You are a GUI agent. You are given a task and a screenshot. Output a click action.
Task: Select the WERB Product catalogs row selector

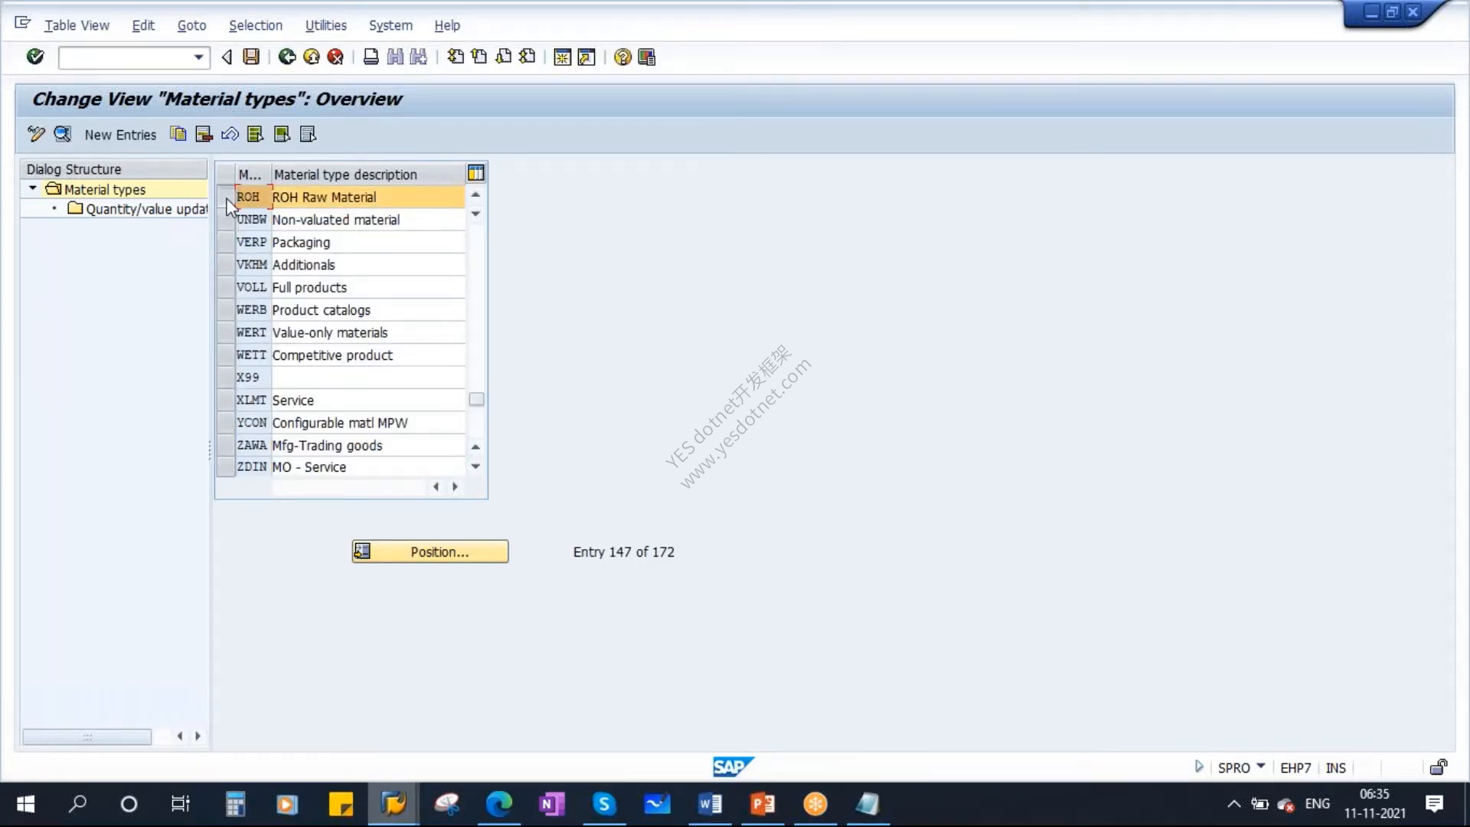225,310
